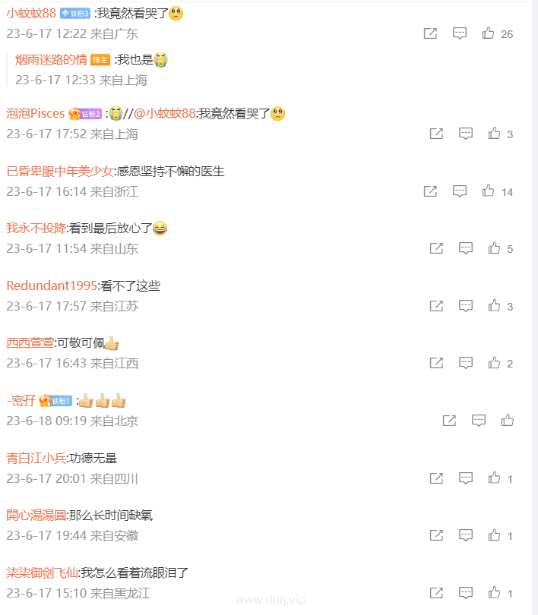Like -密孖's thumbs-up comment
538x615 pixels.
(x=508, y=421)
